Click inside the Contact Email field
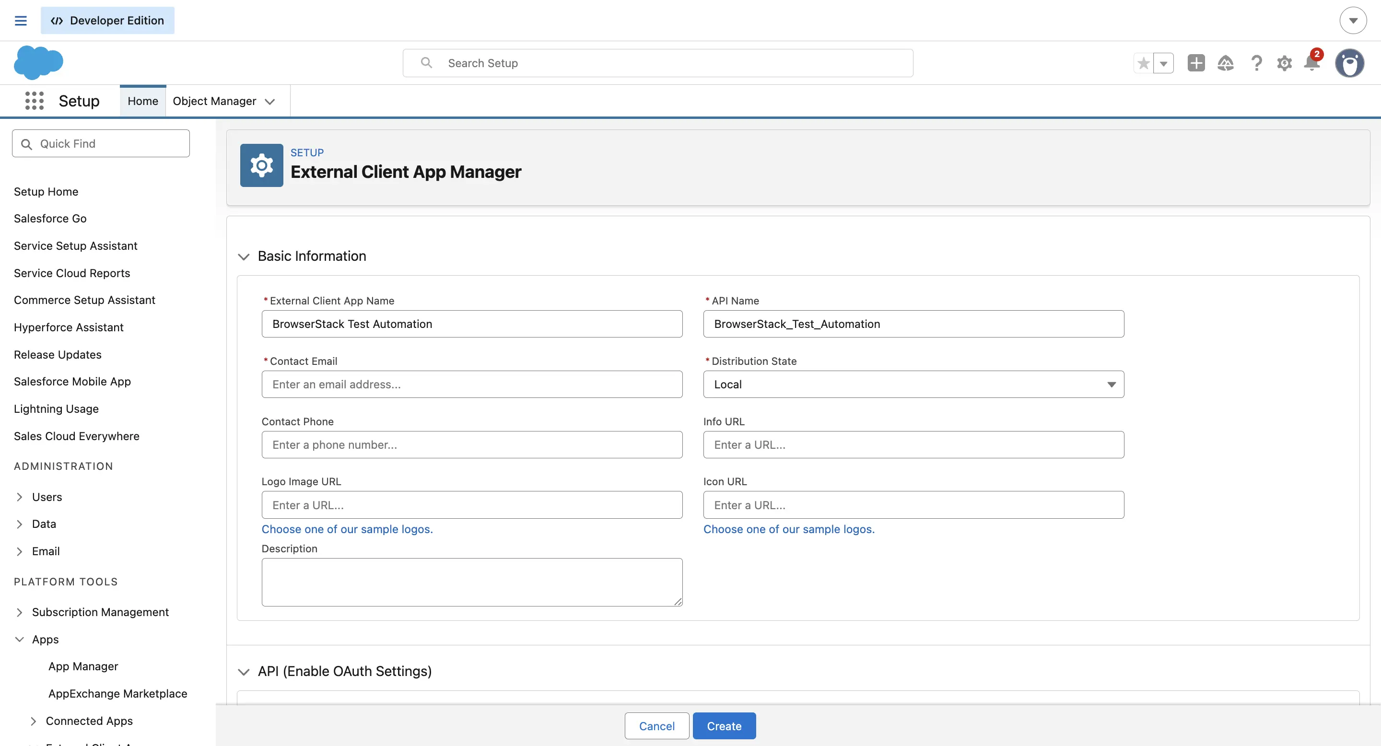This screenshot has height=746, width=1381. [472, 384]
